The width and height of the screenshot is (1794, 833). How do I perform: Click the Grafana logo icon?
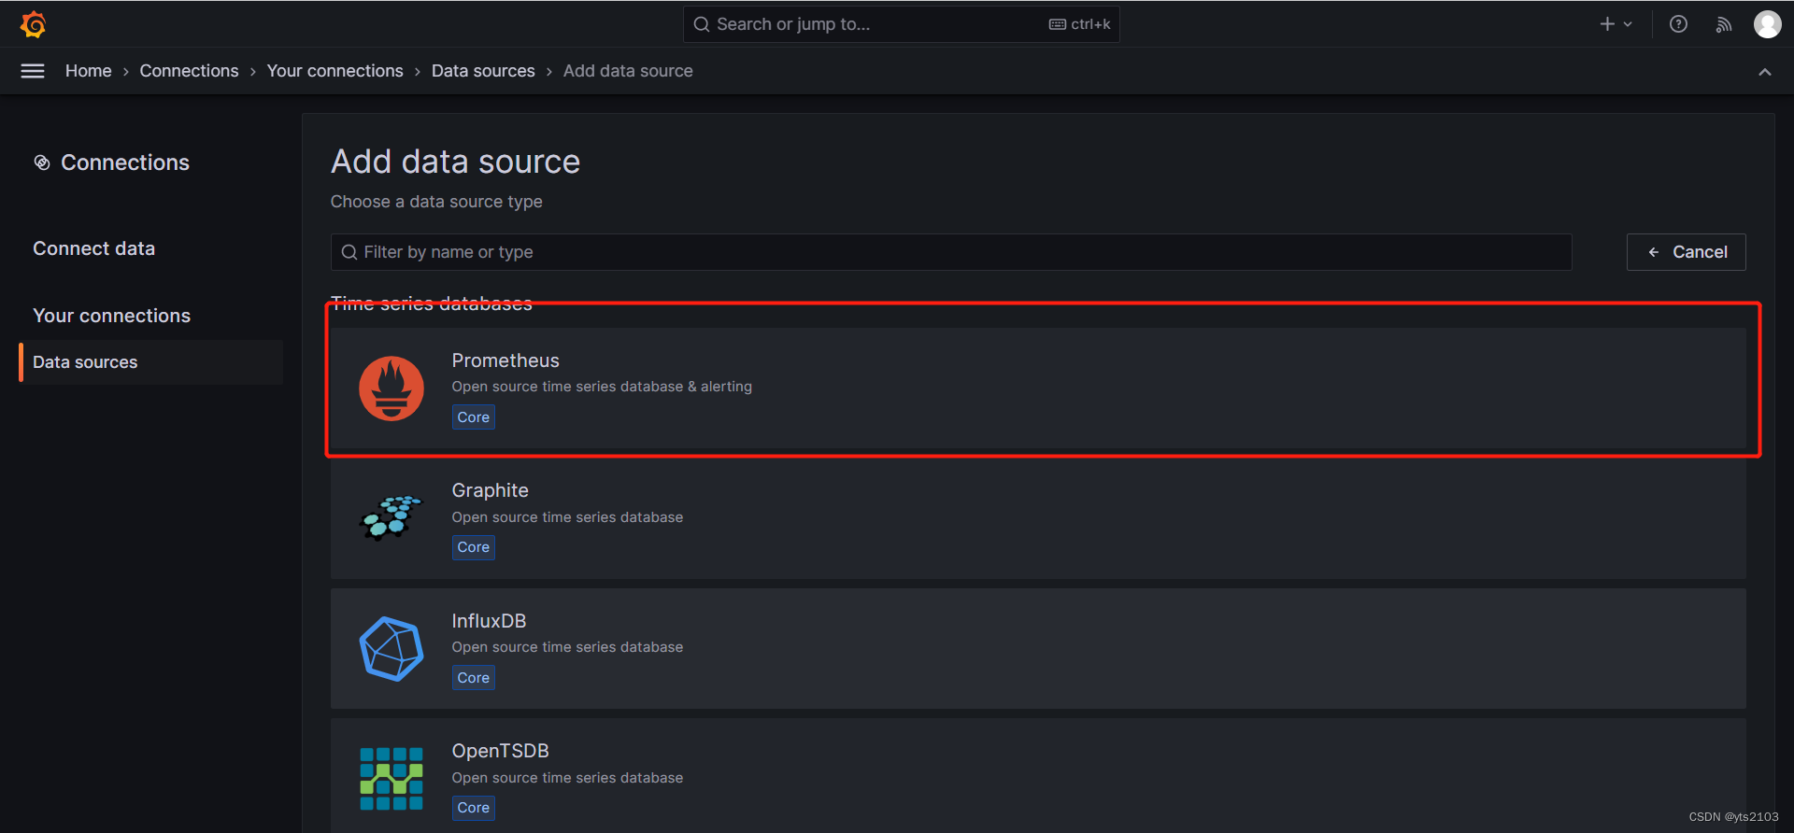(x=34, y=24)
